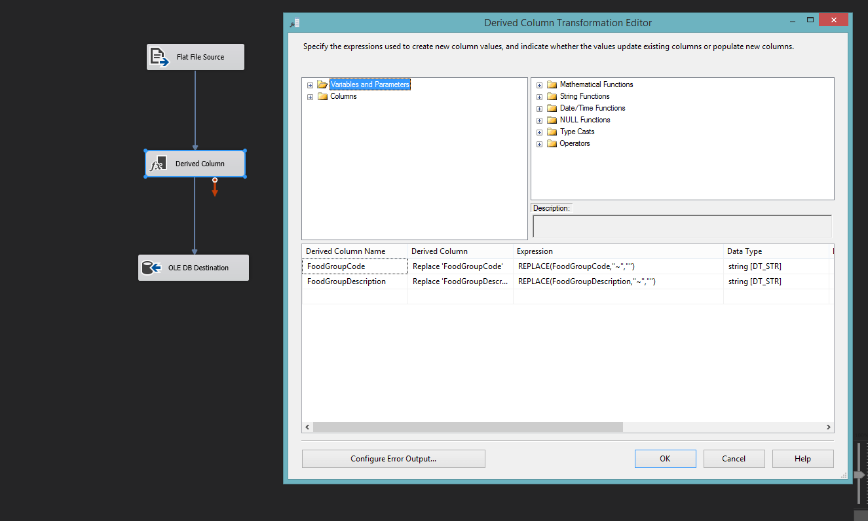Screen dimensions: 868x521
Task: Click the horizontal scrollbar right arrow
Action: coord(829,427)
